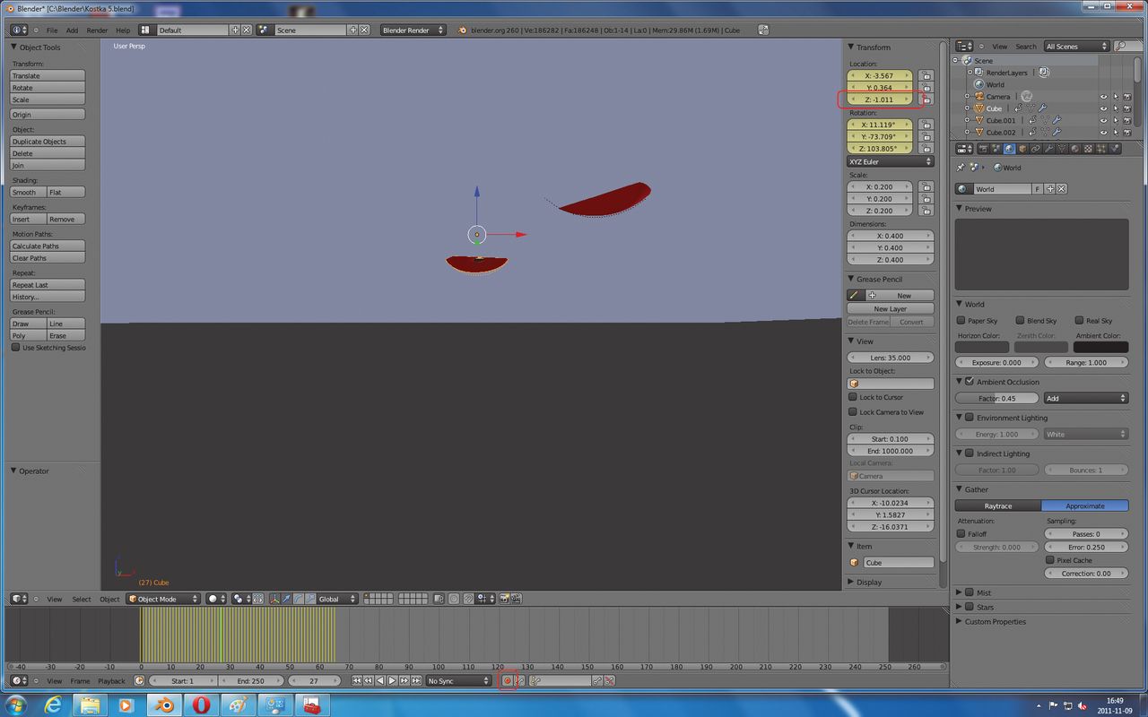Open the Object properties cube icon
Image resolution: width=1148 pixels, height=717 pixels.
point(1022,149)
